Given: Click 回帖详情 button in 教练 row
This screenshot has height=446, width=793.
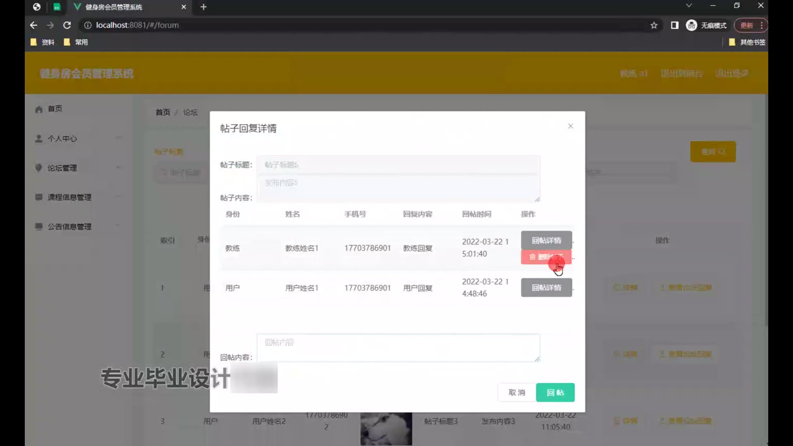Looking at the screenshot, I should tap(546, 240).
